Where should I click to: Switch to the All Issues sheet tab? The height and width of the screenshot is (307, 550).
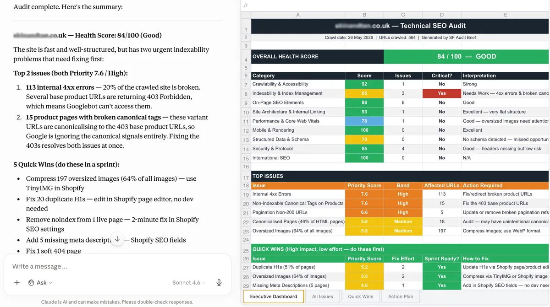(323, 296)
